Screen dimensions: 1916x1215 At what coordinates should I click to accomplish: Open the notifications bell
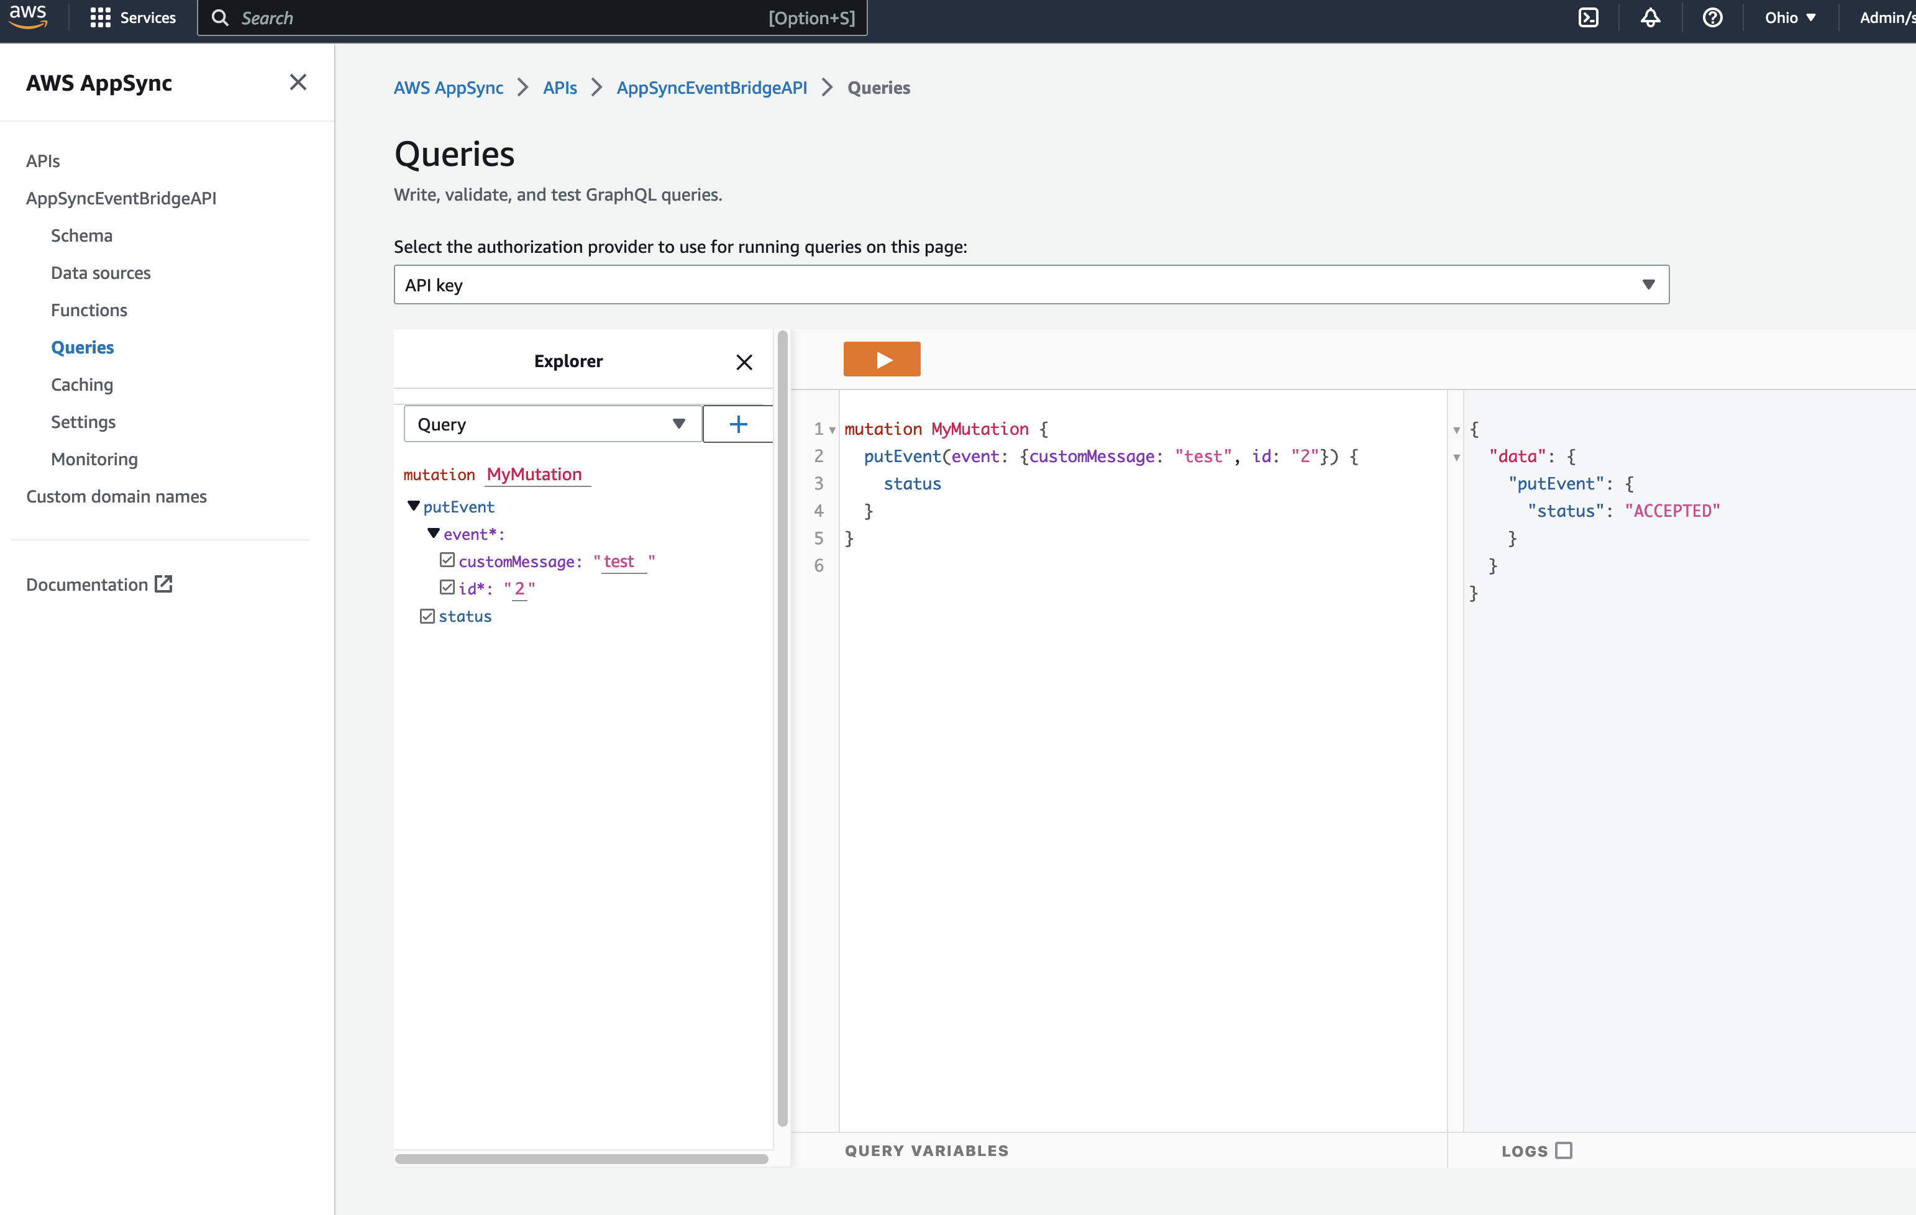coord(1650,17)
